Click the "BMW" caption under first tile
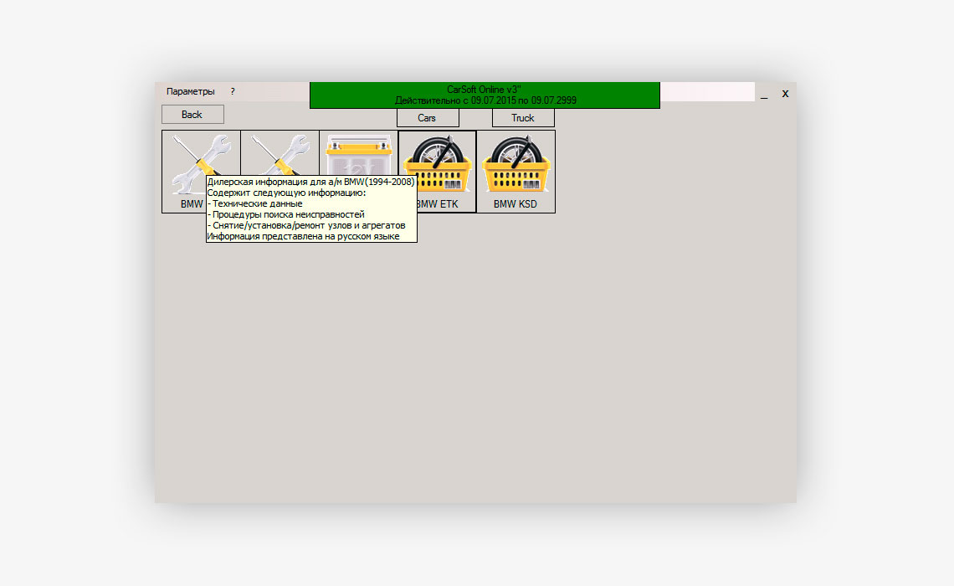The width and height of the screenshot is (954, 586). (x=192, y=203)
